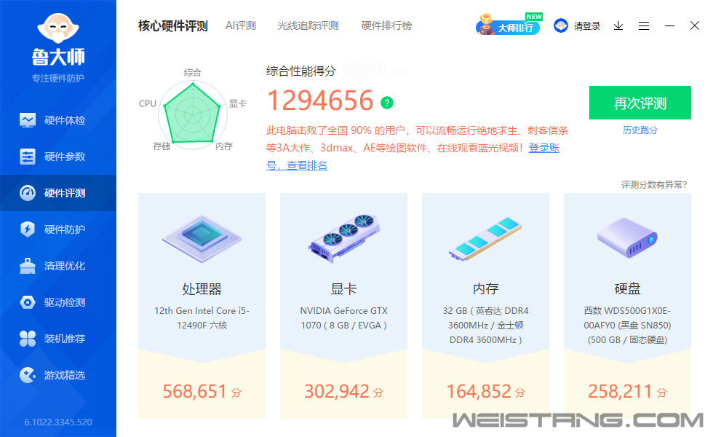This screenshot has height=437, width=713.
Task: Open the 历史跑分 link
Action: point(640,130)
